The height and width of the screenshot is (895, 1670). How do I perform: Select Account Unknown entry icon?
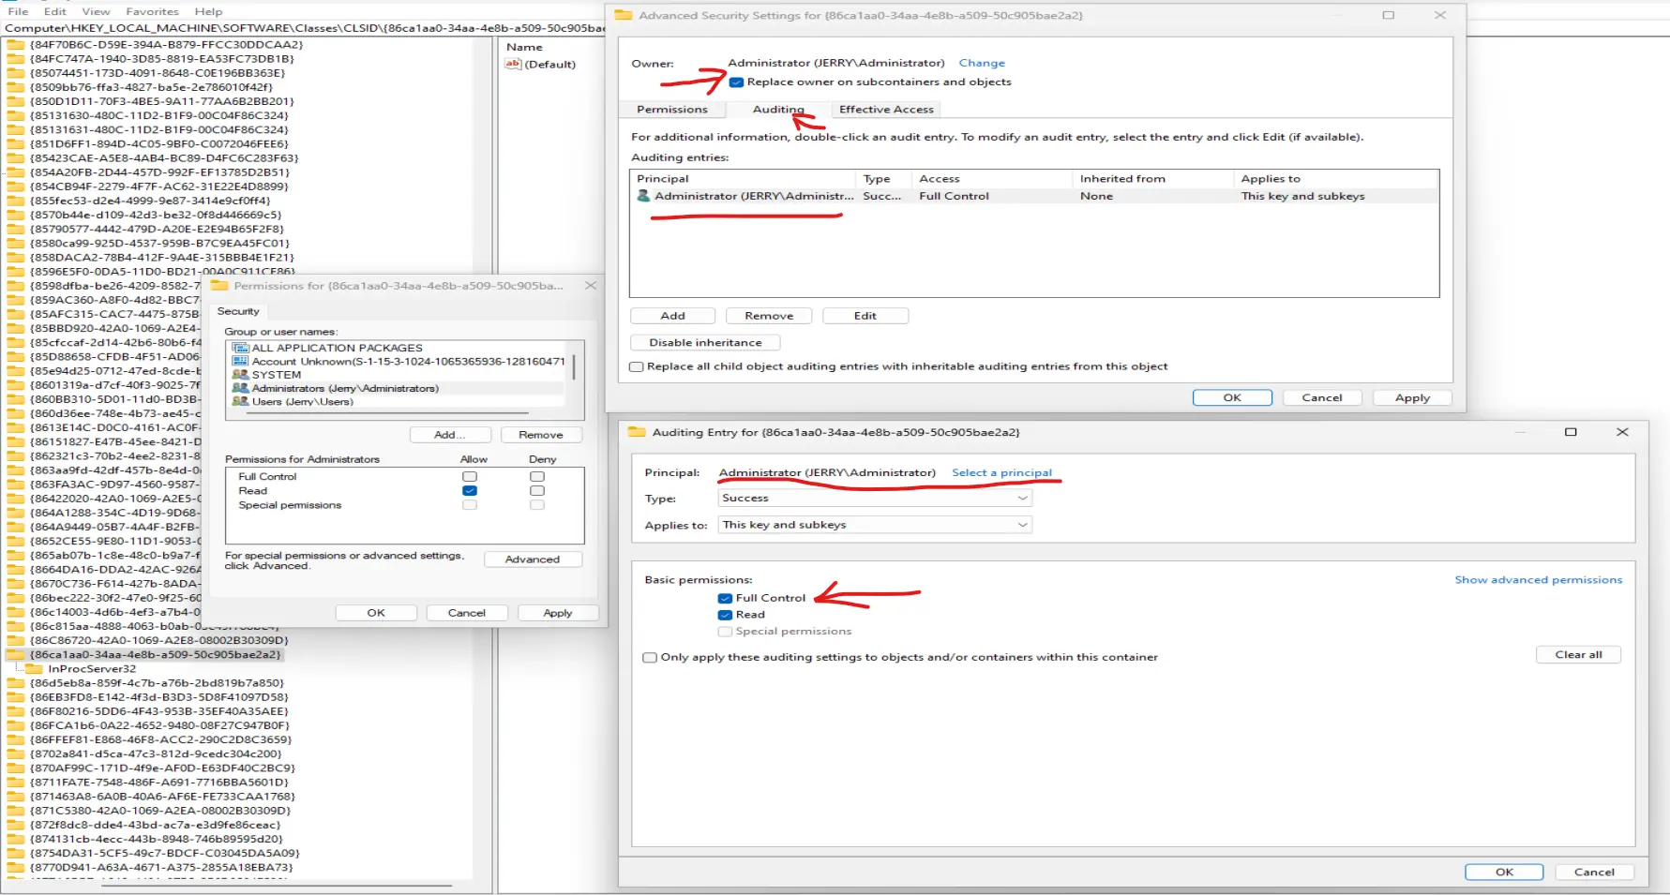point(240,361)
